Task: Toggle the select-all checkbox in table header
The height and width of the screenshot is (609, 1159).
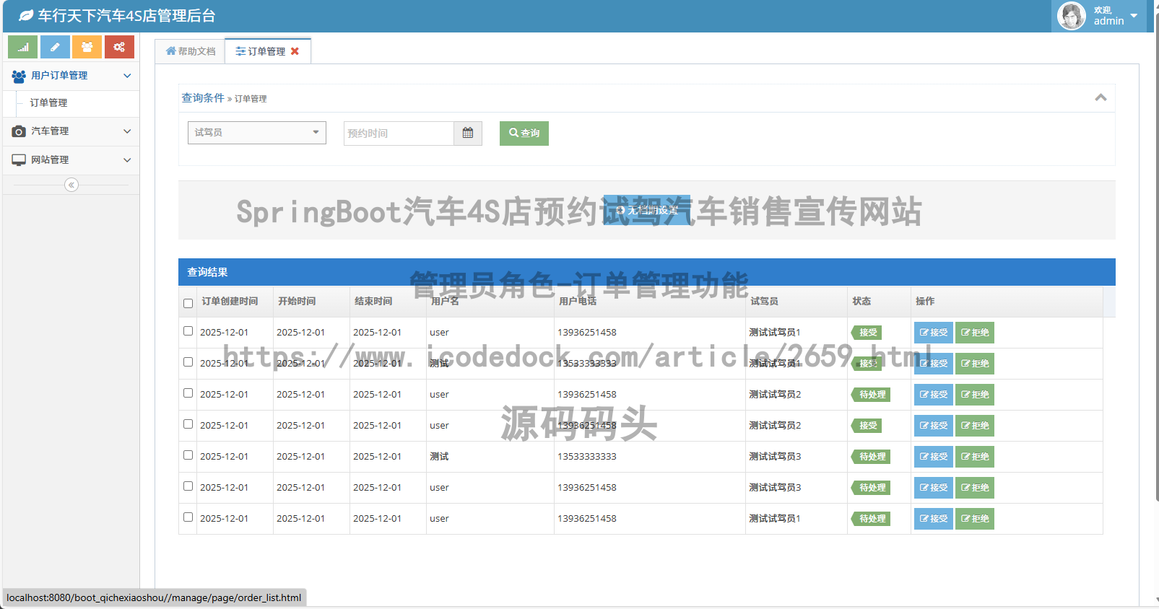Action: pyautogui.click(x=188, y=303)
